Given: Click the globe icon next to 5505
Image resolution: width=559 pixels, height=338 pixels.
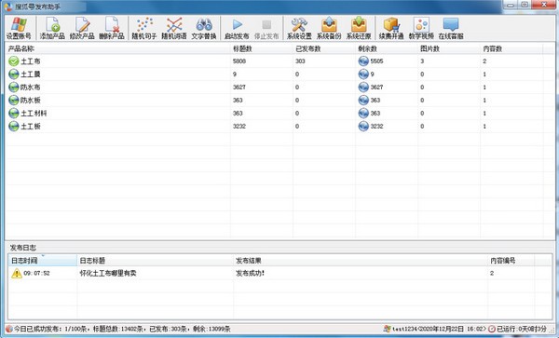Looking at the screenshot, I should (363, 61).
